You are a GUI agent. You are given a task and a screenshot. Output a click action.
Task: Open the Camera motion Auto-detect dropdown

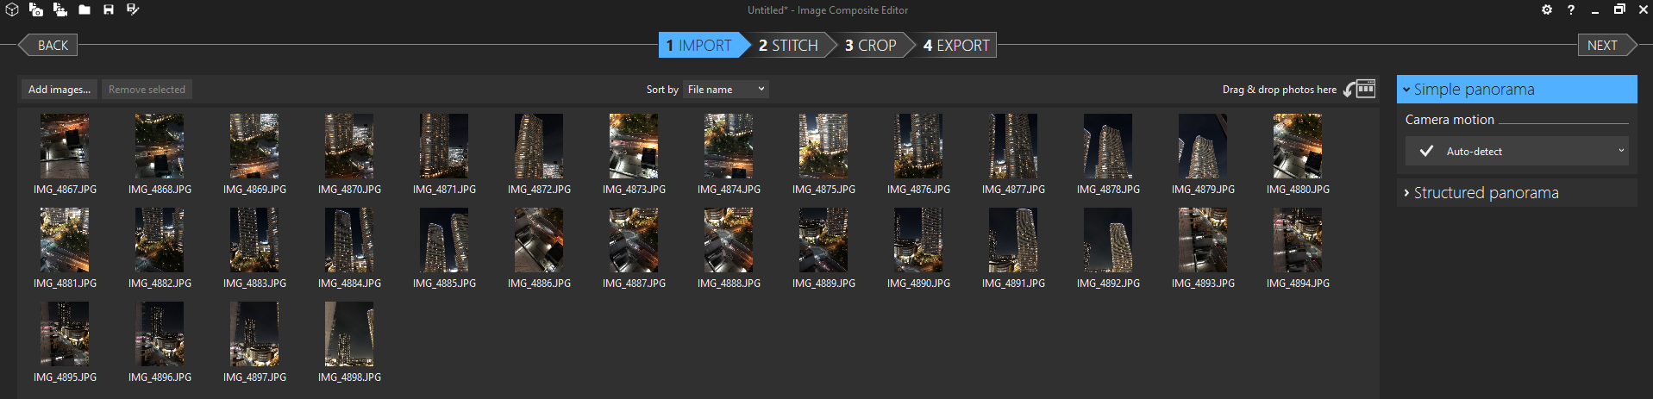pos(1517,151)
